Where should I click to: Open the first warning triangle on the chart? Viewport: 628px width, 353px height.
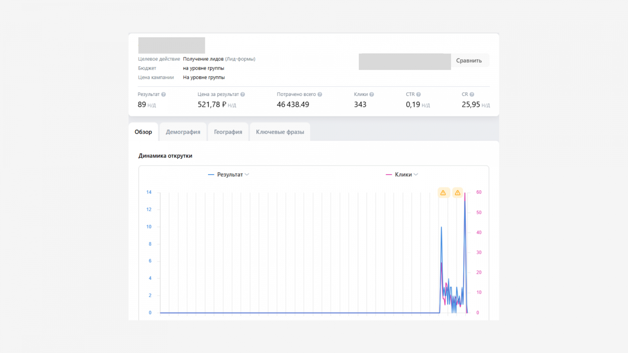pos(443,193)
